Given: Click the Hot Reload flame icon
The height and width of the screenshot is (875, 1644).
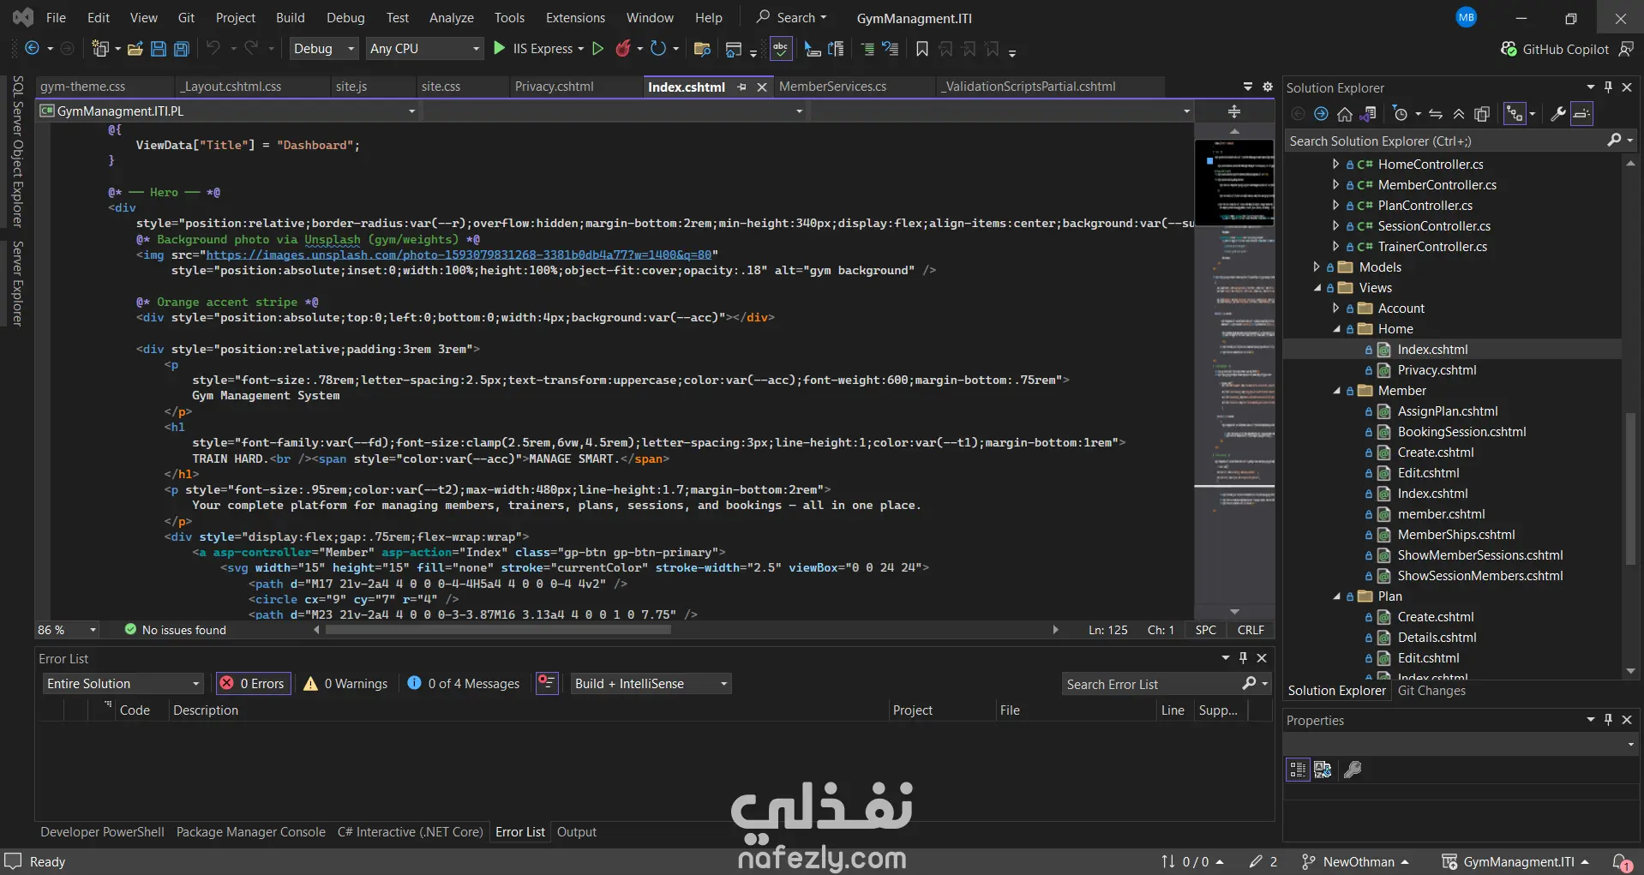Looking at the screenshot, I should [x=623, y=49].
